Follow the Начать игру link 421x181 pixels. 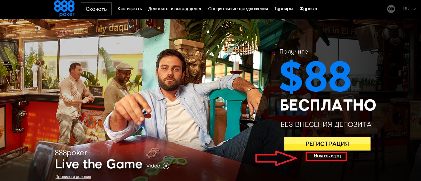coord(327,156)
